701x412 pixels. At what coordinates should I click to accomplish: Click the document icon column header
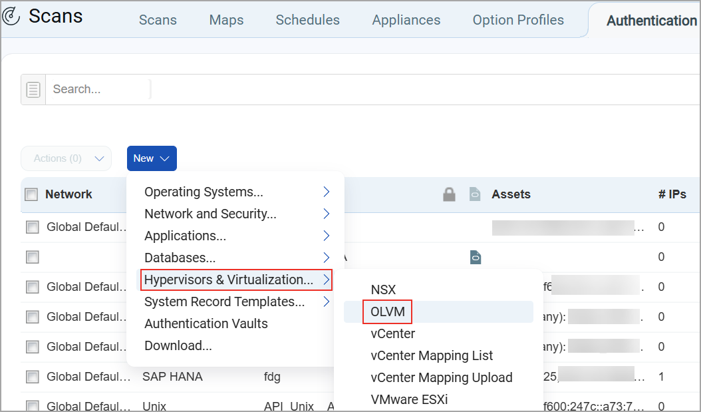point(475,194)
